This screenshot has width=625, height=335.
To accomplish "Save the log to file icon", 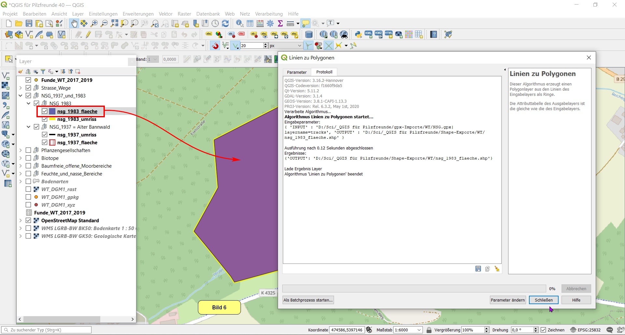I will pos(478,269).
